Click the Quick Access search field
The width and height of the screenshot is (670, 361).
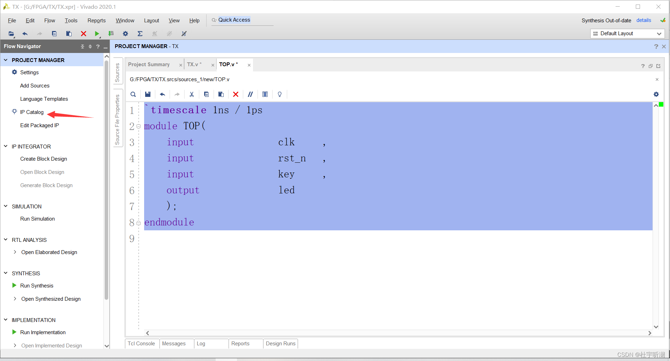[x=242, y=20]
